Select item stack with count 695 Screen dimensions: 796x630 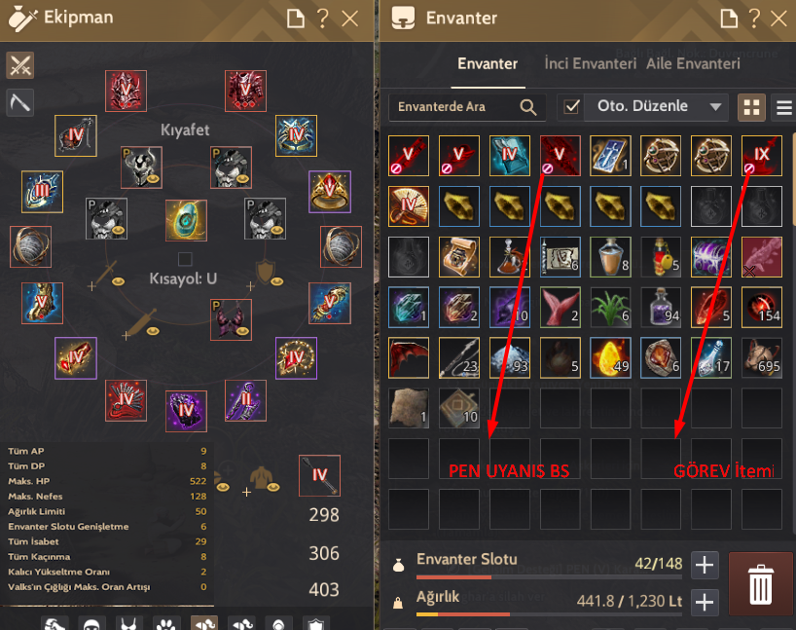[x=762, y=357]
